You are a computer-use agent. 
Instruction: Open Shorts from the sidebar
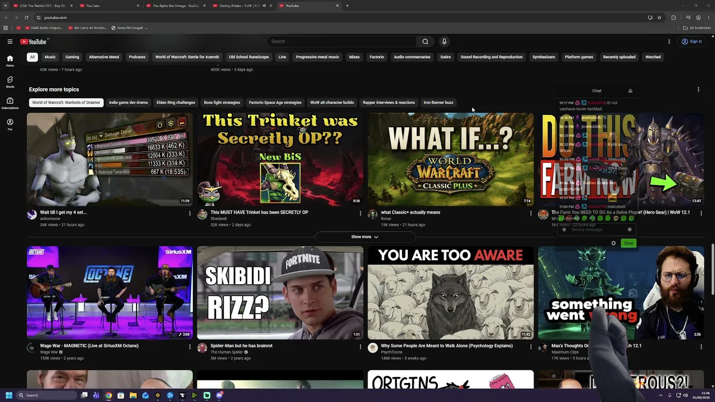coord(10,82)
